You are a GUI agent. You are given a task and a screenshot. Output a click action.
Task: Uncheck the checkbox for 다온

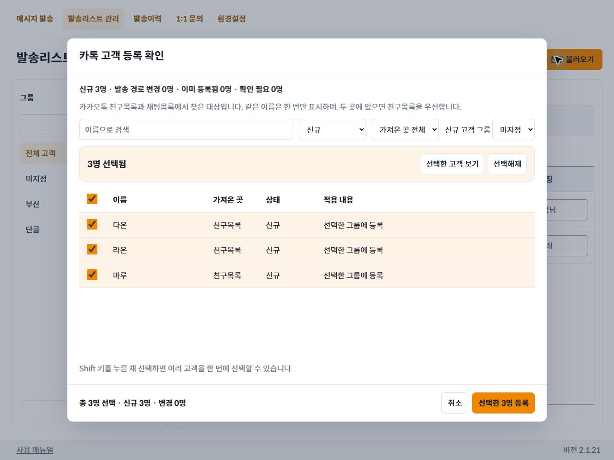click(92, 224)
